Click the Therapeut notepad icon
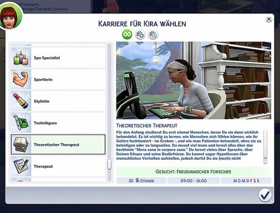 click(21, 166)
